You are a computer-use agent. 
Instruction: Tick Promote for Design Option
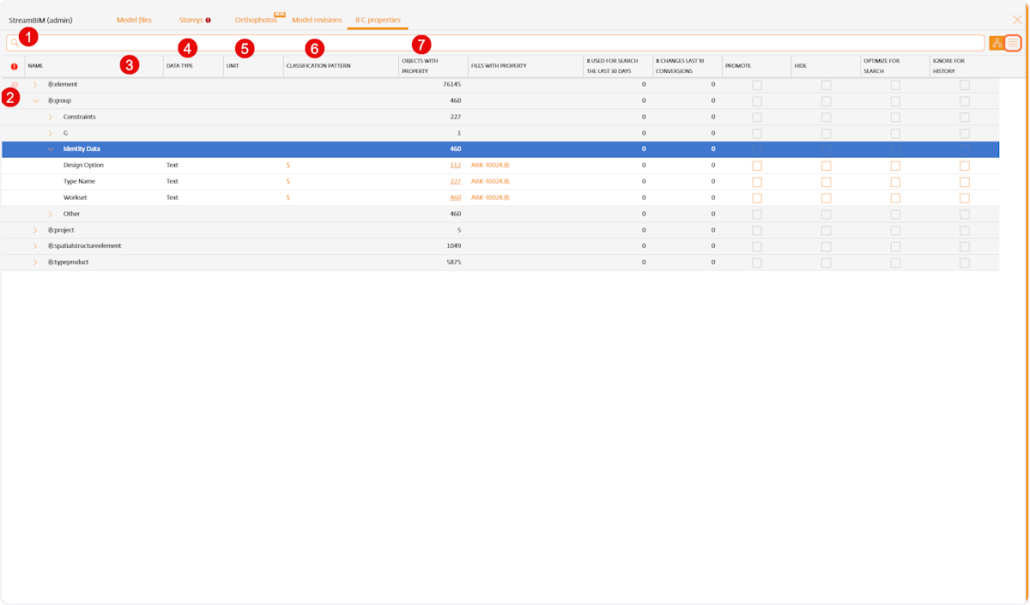point(757,166)
